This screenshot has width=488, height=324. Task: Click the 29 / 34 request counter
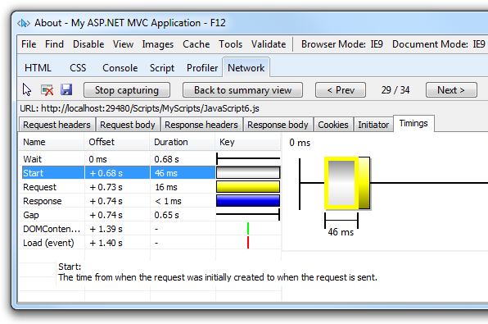(x=395, y=90)
